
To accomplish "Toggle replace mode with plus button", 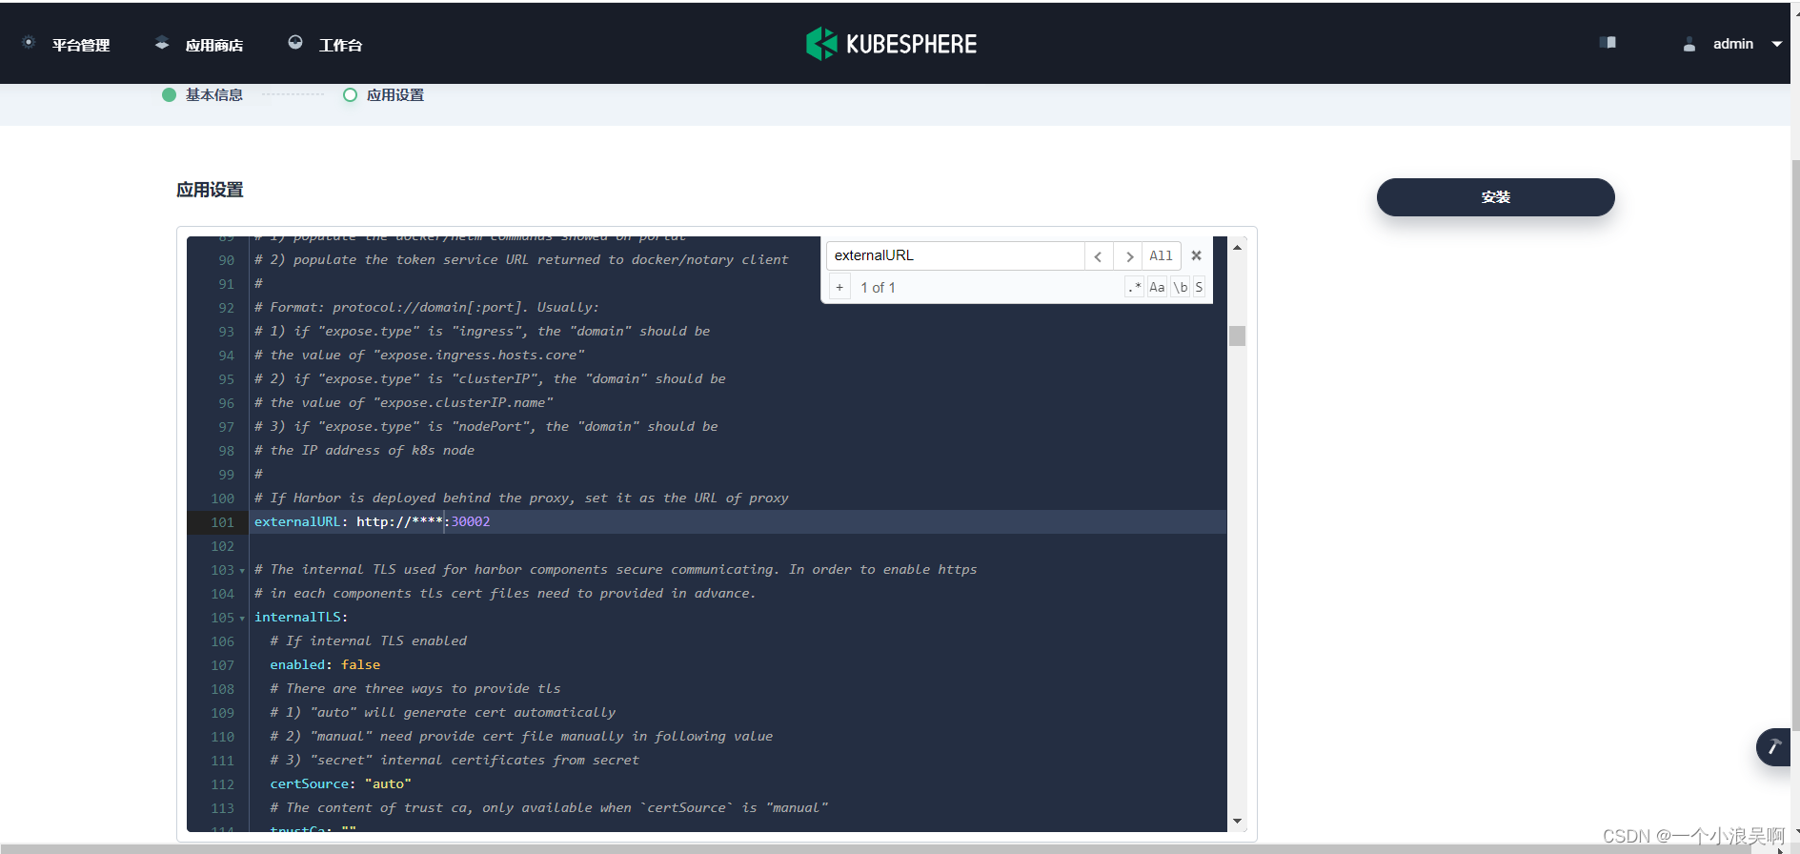I will click(839, 287).
